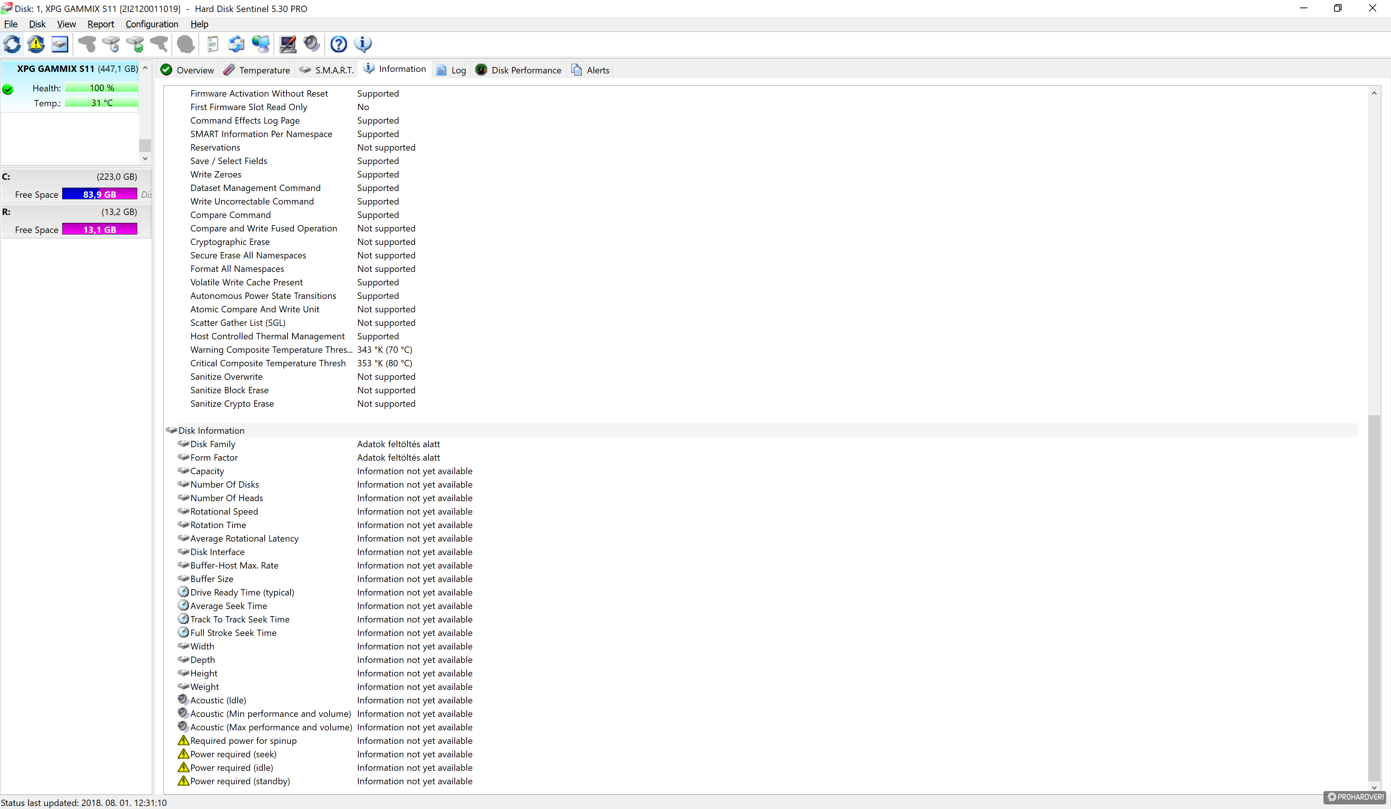The width and height of the screenshot is (1391, 809).
Task: Select the Rotational Speed row
Action: tap(762, 511)
